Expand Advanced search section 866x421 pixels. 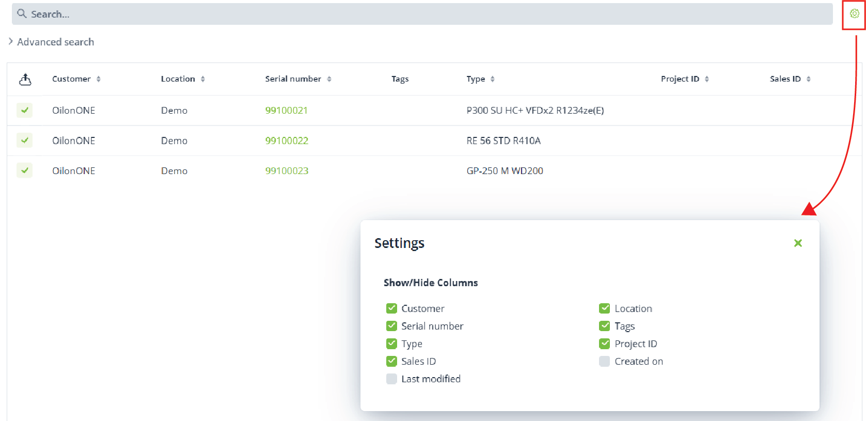click(51, 42)
